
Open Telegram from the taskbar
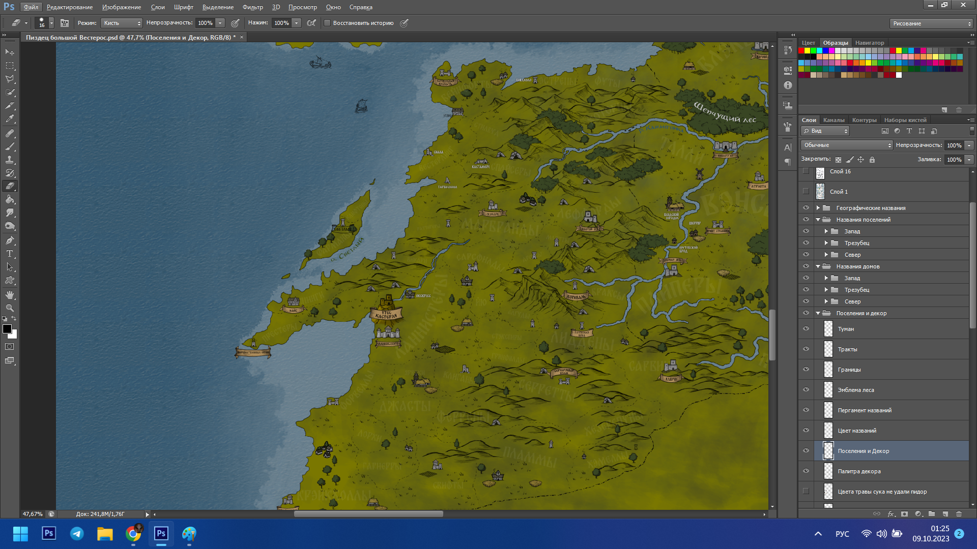tap(77, 533)
